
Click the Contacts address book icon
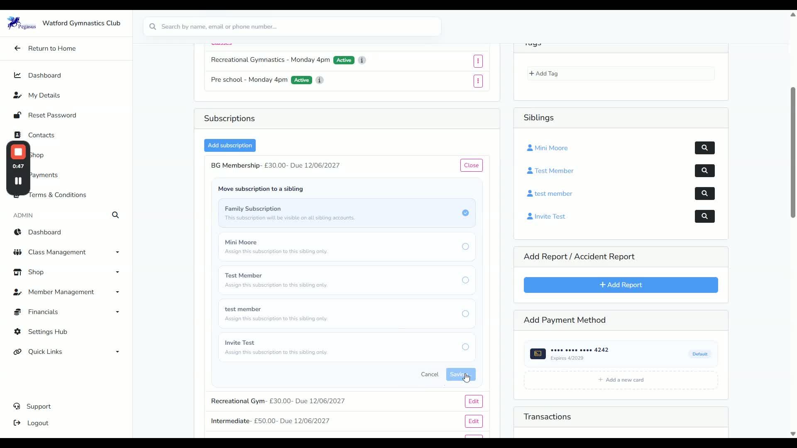[x=17, y=135]
